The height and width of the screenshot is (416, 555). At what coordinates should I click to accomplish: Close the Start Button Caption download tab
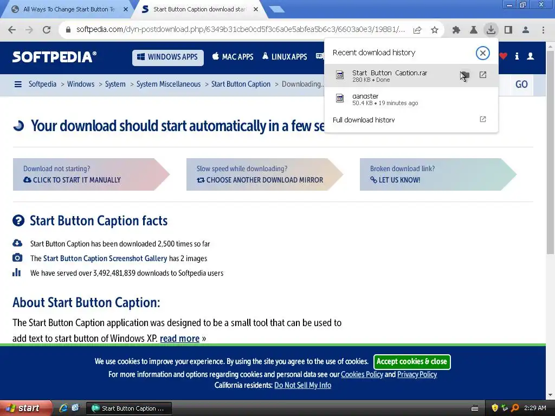click(256, 9)
